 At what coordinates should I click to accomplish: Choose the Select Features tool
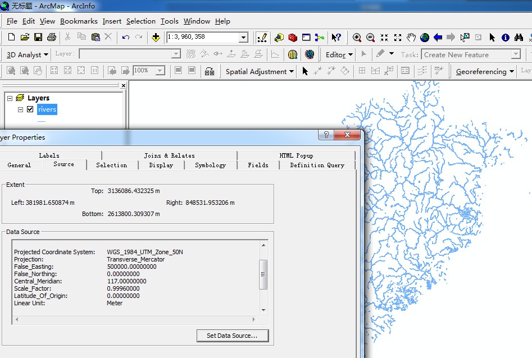tap(465, 37)
